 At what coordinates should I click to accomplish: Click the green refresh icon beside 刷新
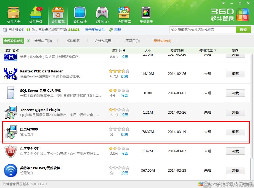(111, 30)
